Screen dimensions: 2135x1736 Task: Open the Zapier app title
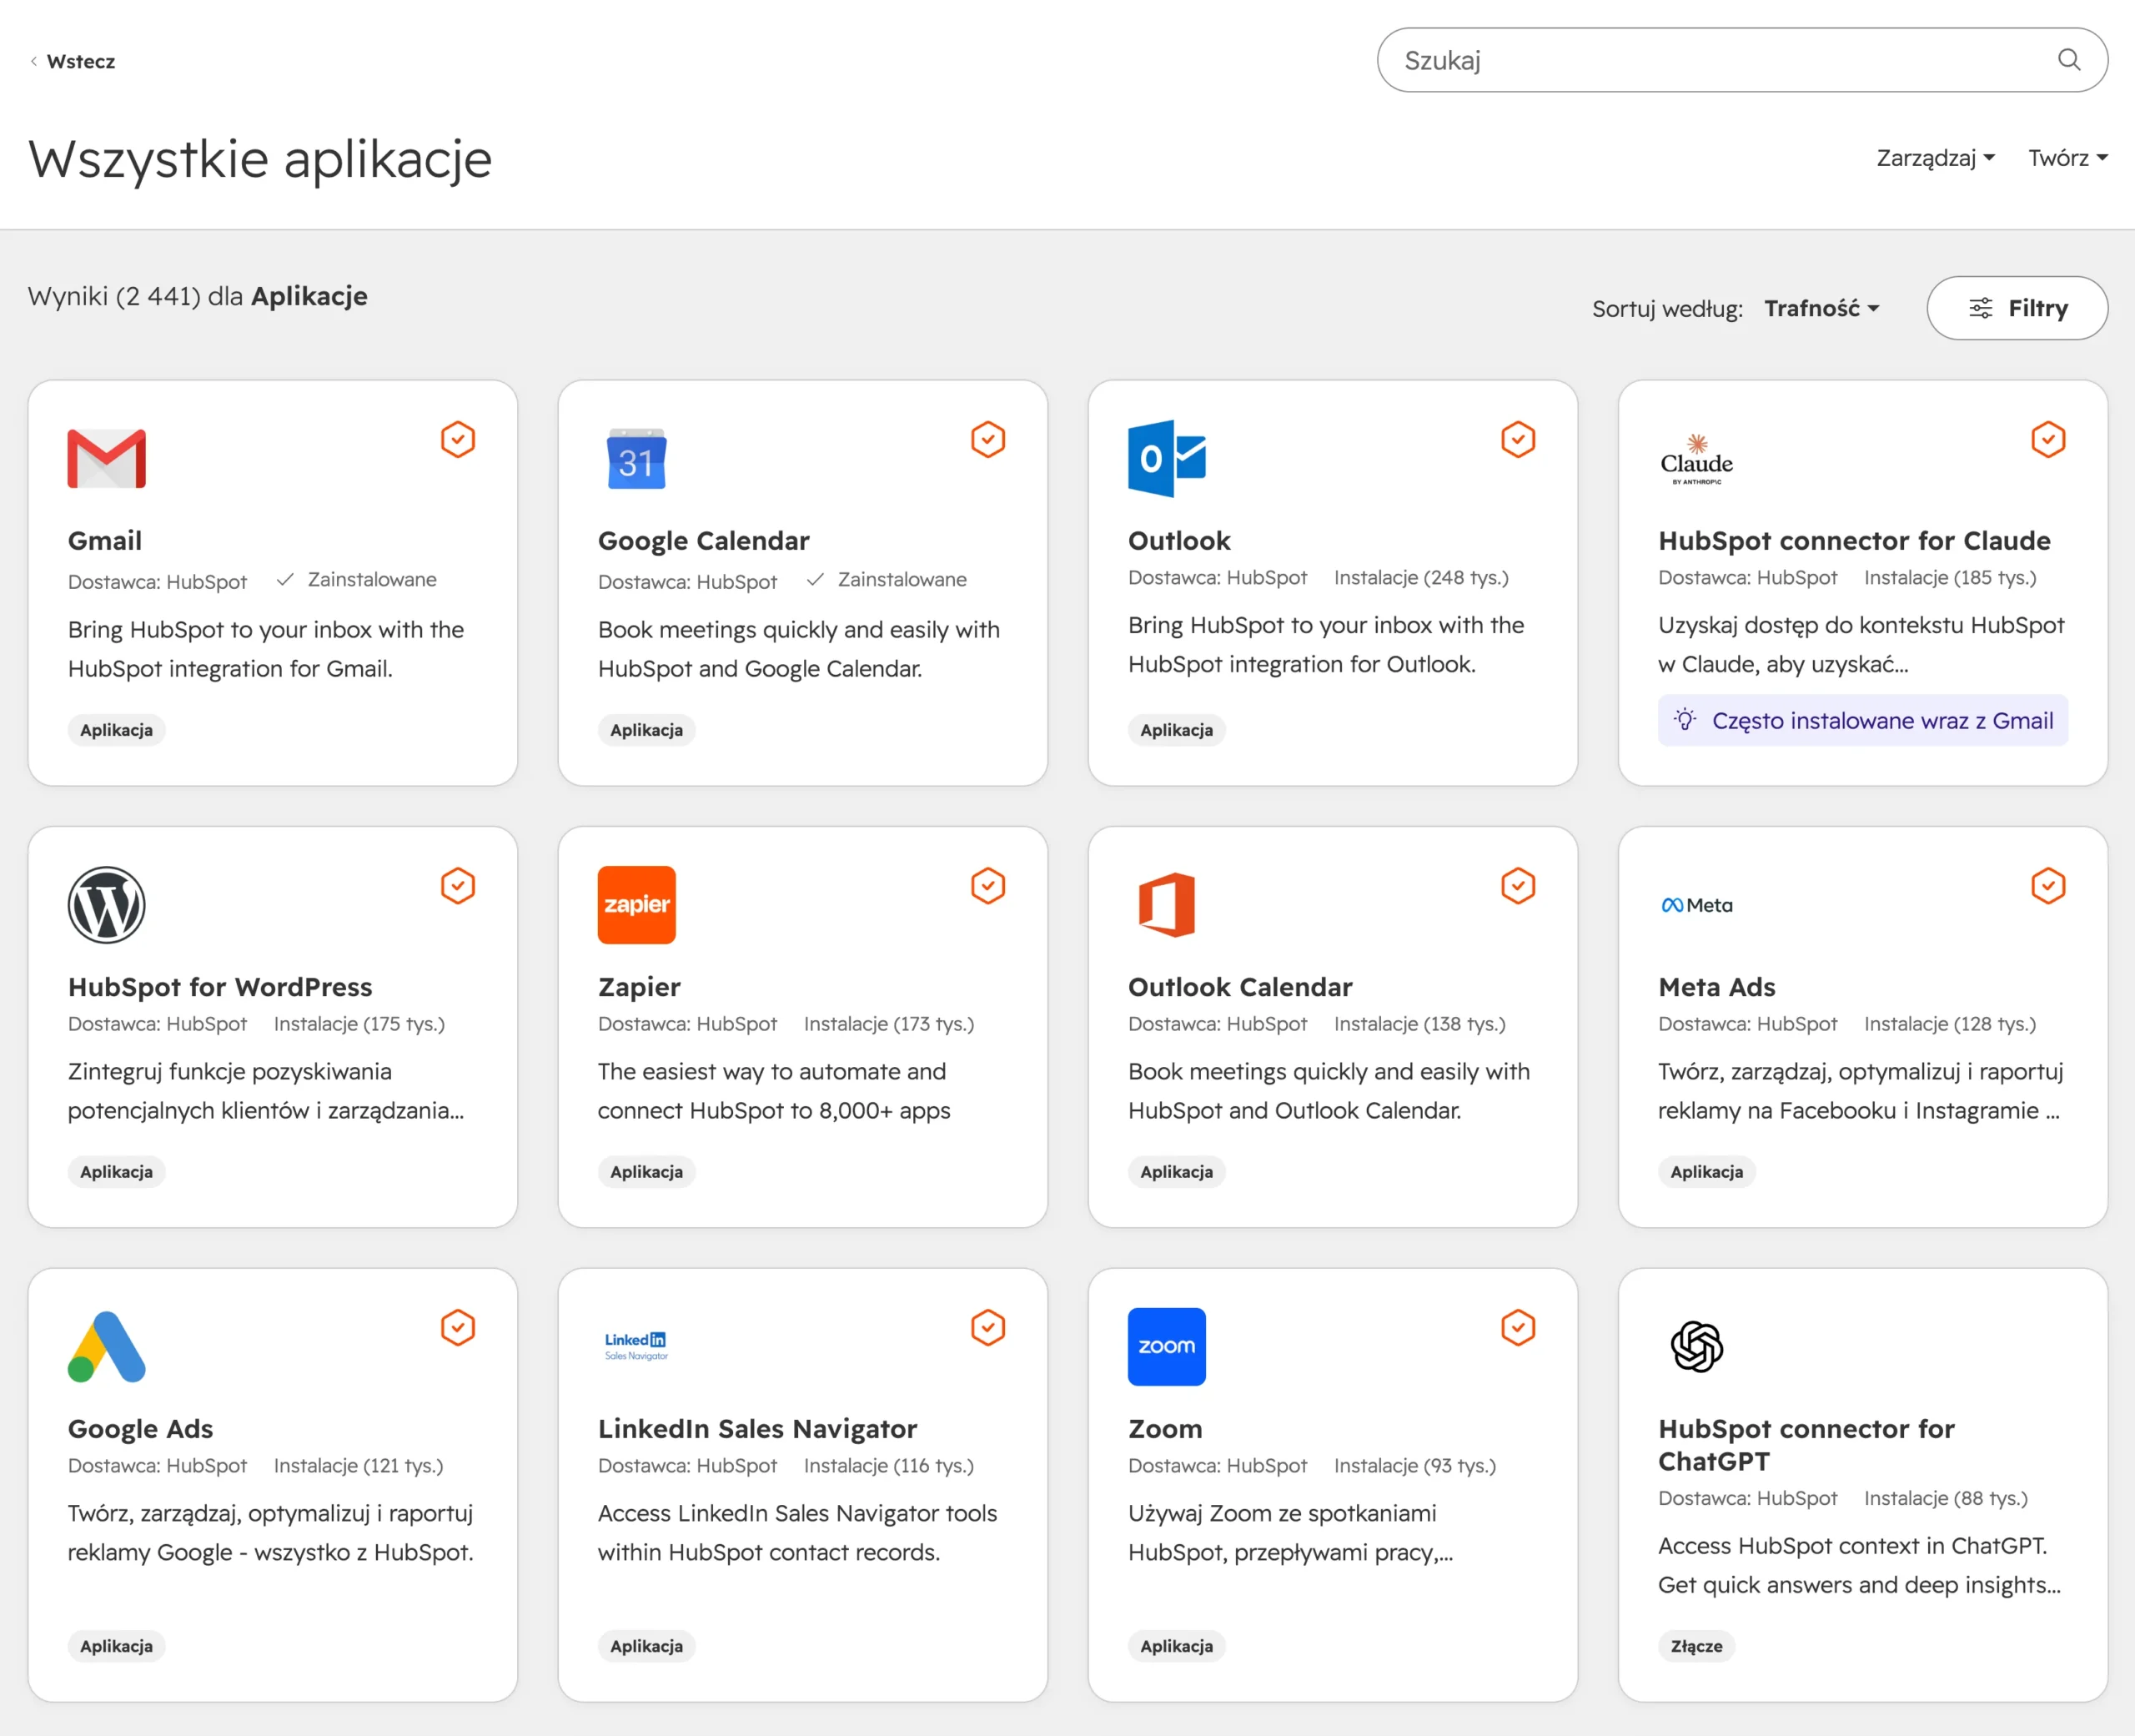(639, 987)
